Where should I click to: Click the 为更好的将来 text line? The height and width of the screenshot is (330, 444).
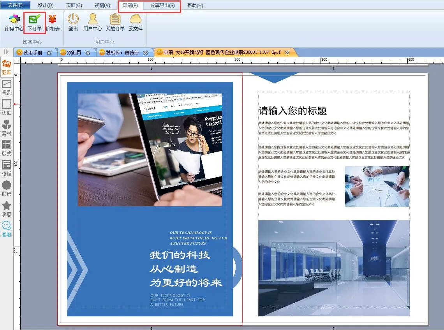pos(186,282)
